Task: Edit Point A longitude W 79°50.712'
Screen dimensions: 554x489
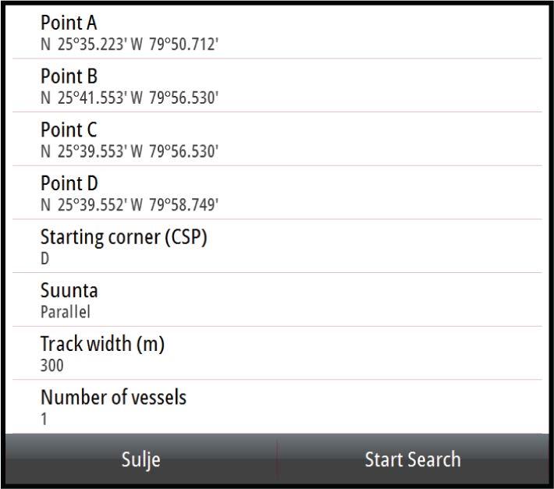Action: pos(175,44)
